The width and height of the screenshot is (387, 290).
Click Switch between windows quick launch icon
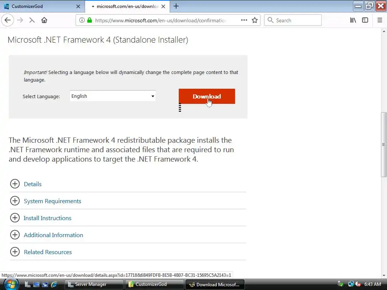[45, 285]
